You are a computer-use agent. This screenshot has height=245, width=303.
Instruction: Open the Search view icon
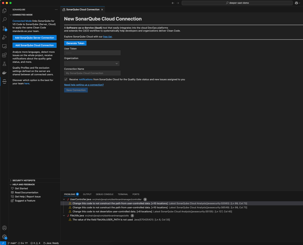point(4,20)
